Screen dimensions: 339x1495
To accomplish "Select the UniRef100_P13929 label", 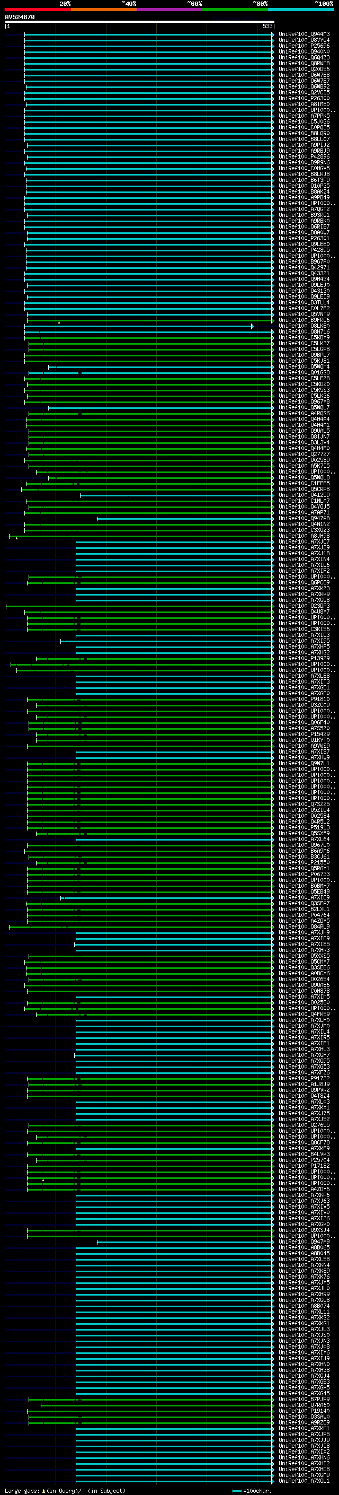I will coord(304,658).
